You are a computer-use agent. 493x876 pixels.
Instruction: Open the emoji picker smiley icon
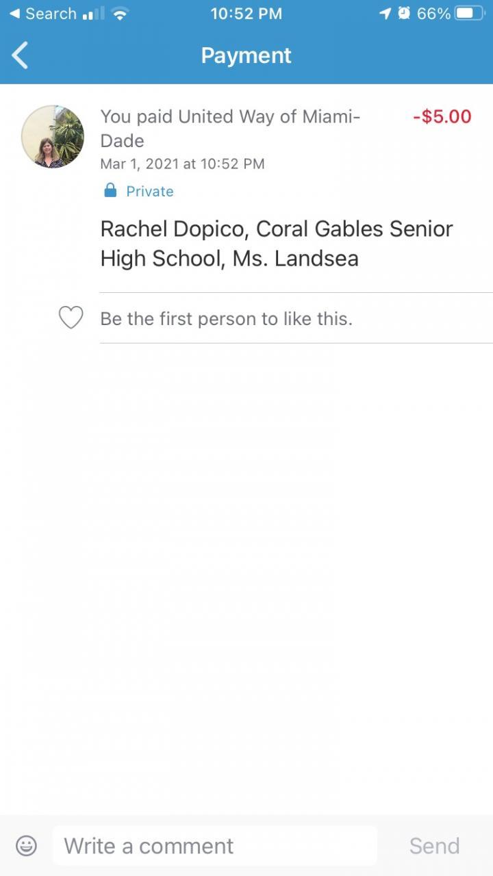pos(26,846)
